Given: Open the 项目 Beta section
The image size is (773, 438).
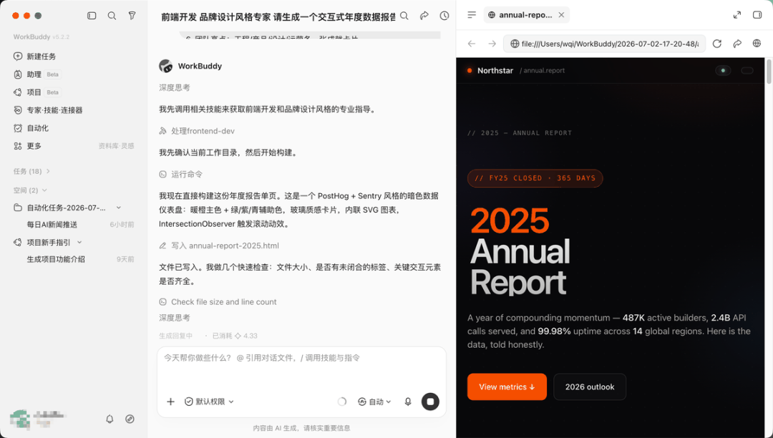Looking at the screenshot, I should point(37,92).
